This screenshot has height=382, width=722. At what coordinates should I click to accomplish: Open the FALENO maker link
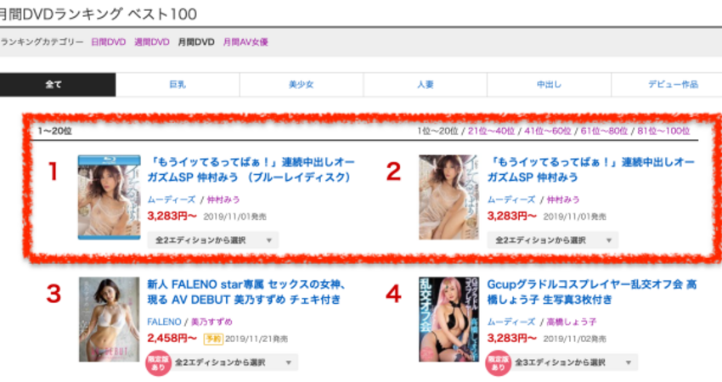point(164,322)
